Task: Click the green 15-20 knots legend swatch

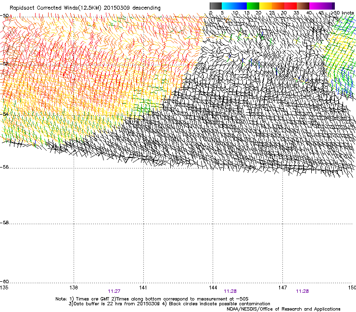Action: [x=253, y=6]
